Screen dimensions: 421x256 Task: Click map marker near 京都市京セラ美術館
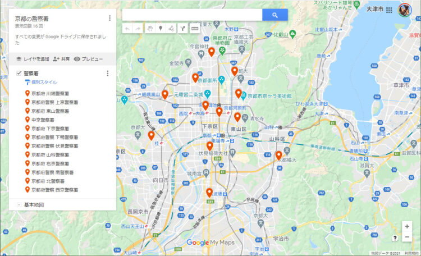[x=239, y=94]
